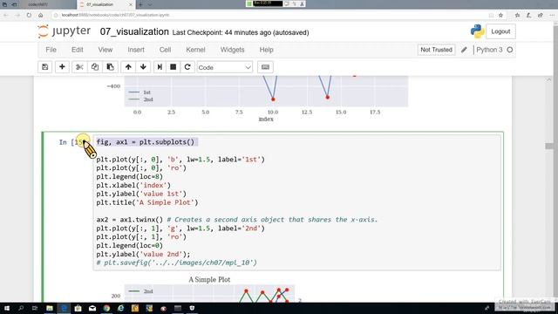Open the Help menu
This screenshot has width=558, height=314.
coord(266,50)
